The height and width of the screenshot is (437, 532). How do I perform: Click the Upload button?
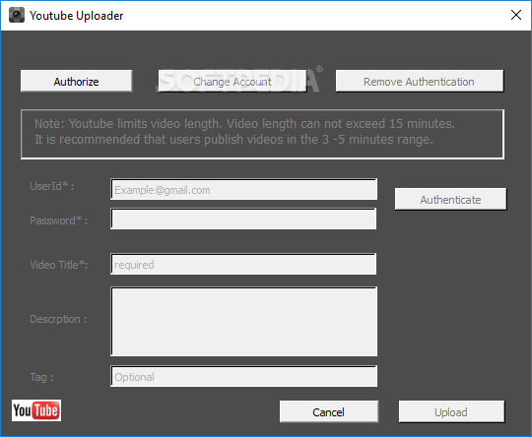[451, 411]
